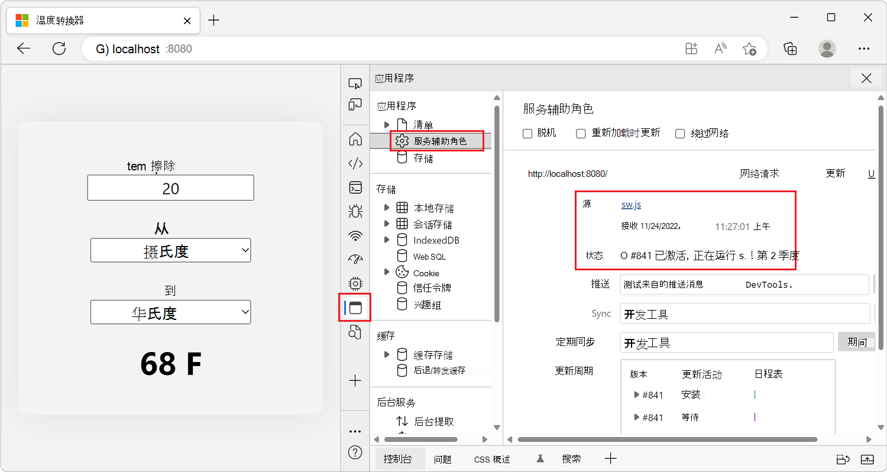Open the Sources bug icon tool
This screenshot has height=472, width=887.
355,211
